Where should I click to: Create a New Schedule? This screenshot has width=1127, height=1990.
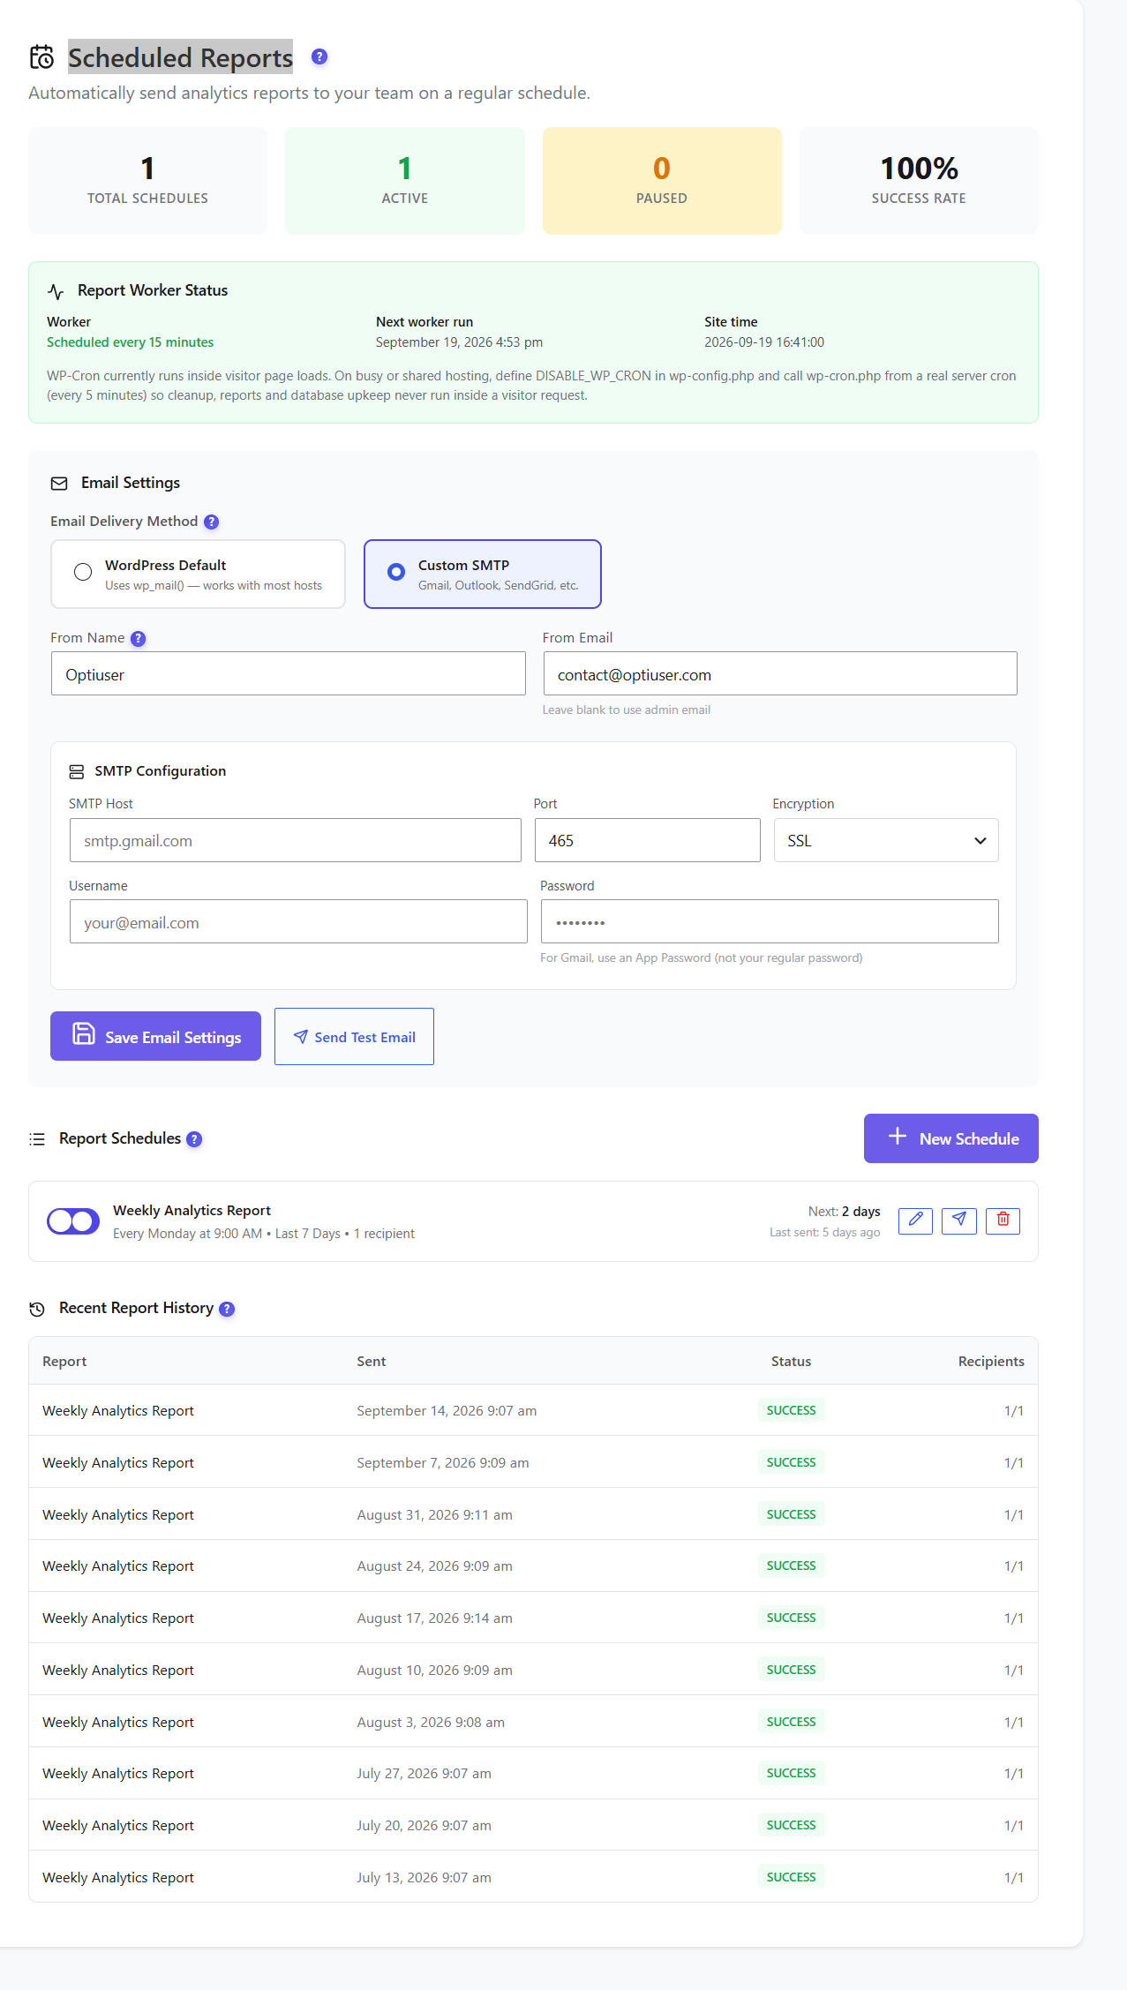pyautogui.click(x=950, y=1138)
